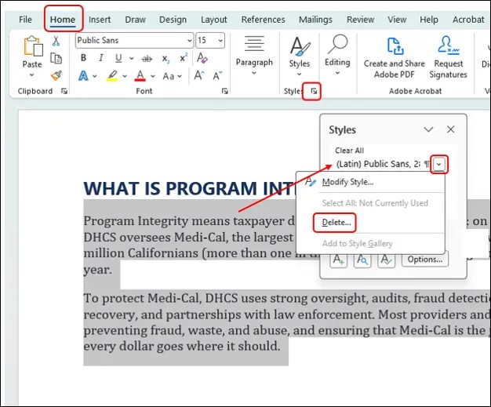This screenshot has height=407, width=491.
Task: Toggle Bold formatting
Action: click(83, 58)
